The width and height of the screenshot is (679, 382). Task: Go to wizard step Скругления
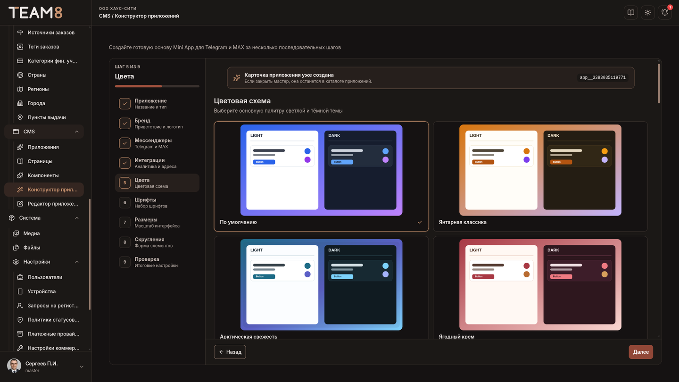click(157, 242)
